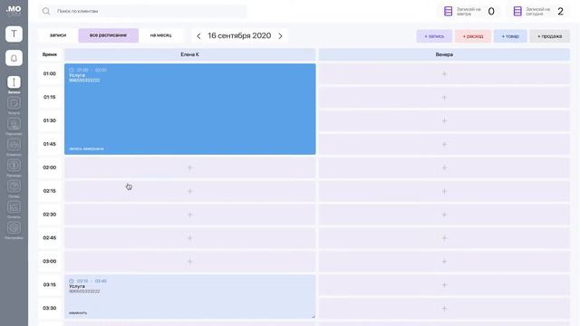Click the '01:45' time label
580x326 pixels.
50,144
